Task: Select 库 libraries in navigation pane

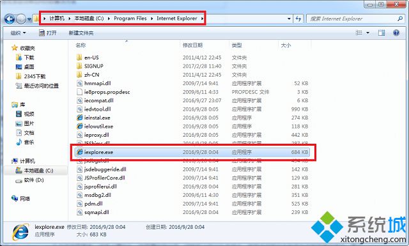Action: click(x=19, y=105)
